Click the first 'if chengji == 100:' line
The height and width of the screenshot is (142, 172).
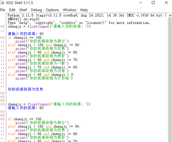click(25, 38)
